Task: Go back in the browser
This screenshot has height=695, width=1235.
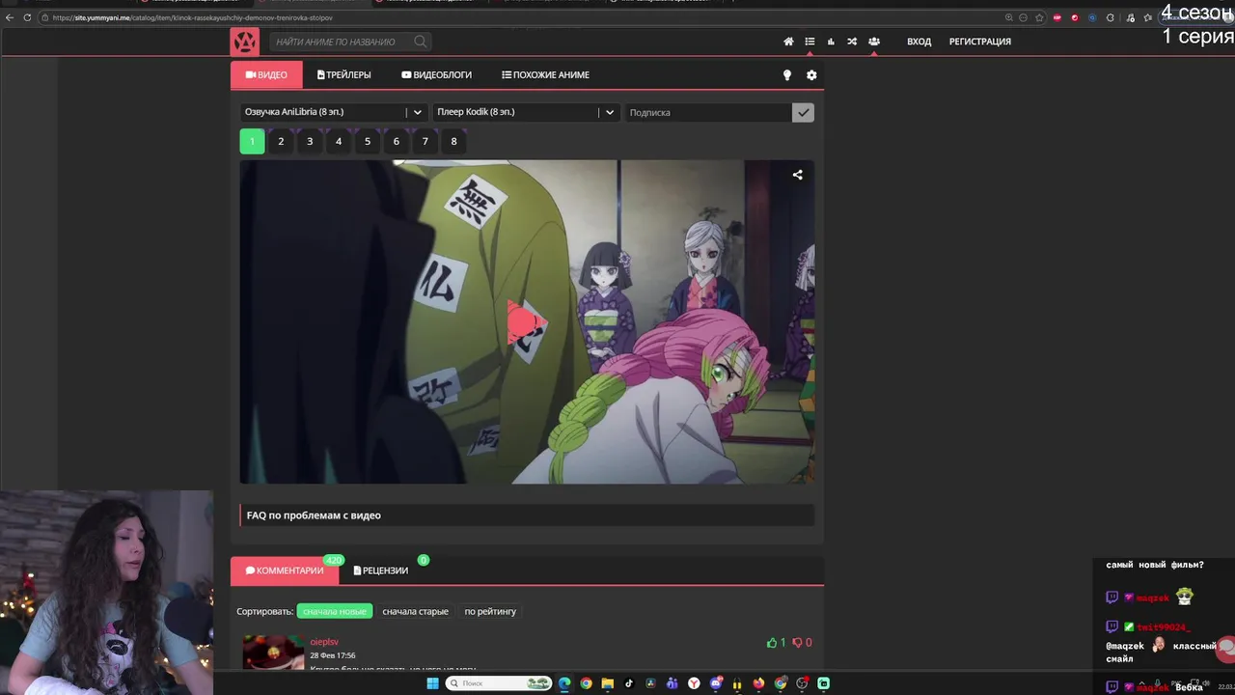Action: [10, 17]
